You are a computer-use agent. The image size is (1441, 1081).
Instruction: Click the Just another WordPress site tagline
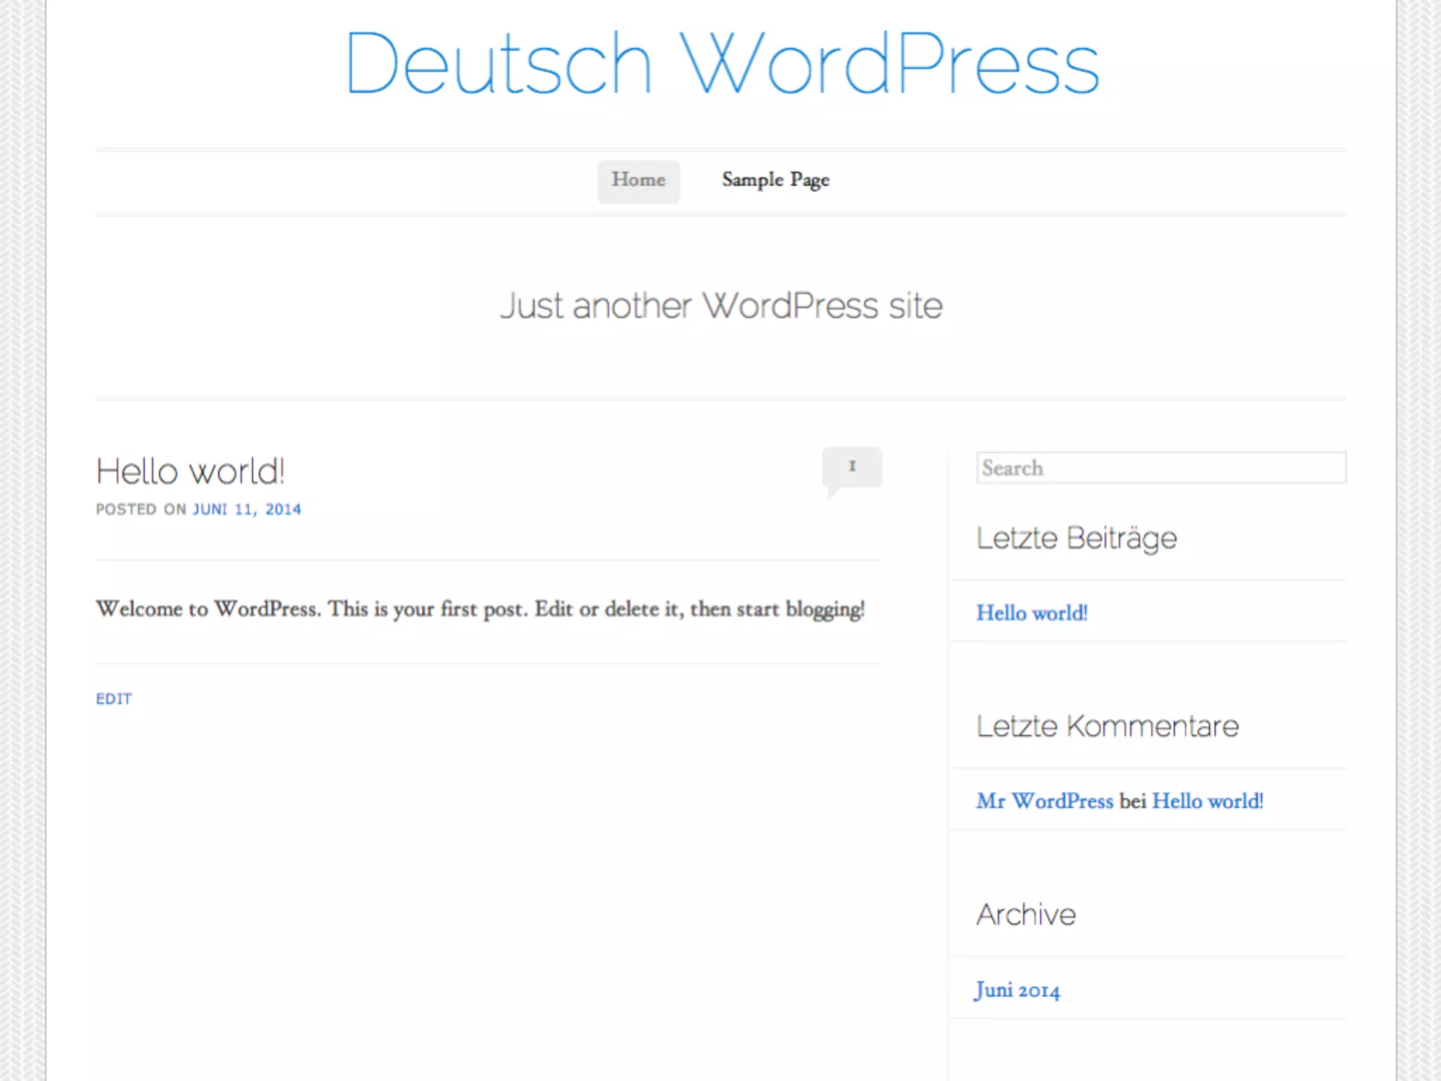721,306
